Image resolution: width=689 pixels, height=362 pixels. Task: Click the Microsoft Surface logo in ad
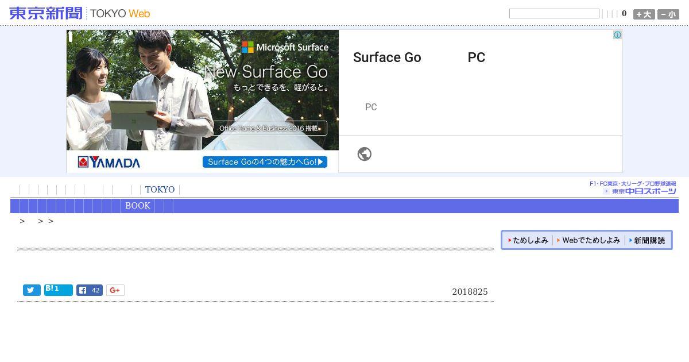tap(285, 47)
